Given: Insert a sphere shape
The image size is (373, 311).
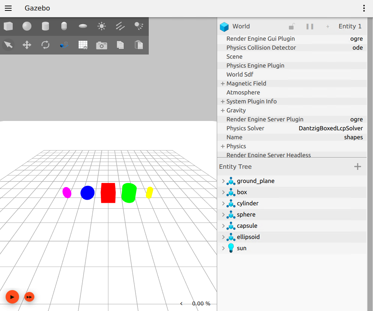Looking at the screenshot, I should pos(27,26).
